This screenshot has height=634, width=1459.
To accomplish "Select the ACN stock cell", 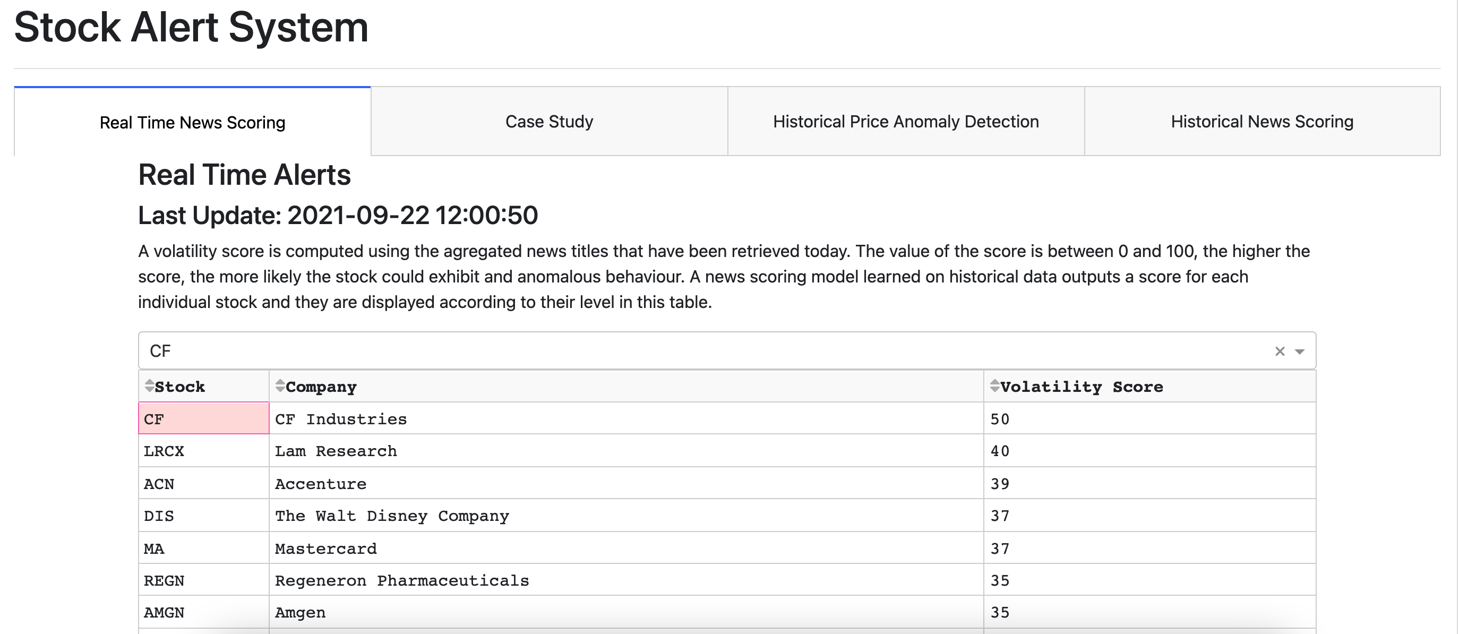I will point(204,483).
